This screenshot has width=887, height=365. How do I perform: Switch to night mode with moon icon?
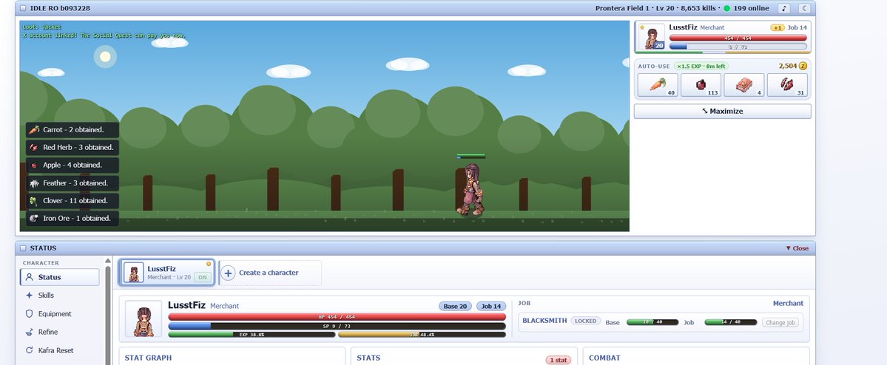tap(804, 8)
